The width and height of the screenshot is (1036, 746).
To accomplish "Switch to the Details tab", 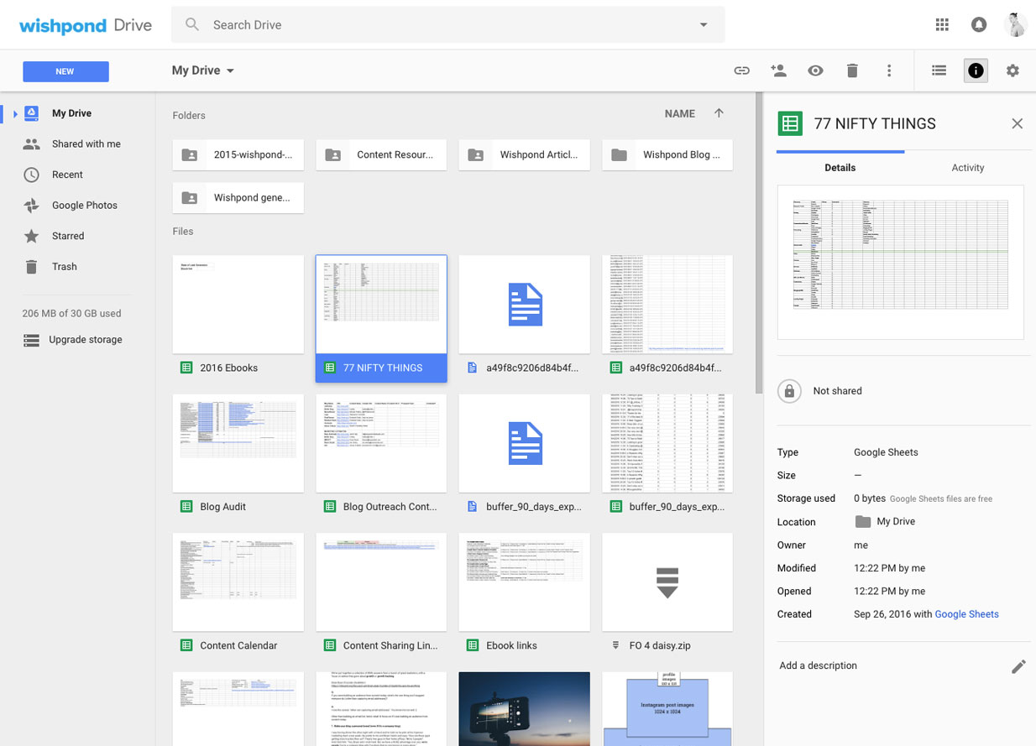I will click(840, 168).
